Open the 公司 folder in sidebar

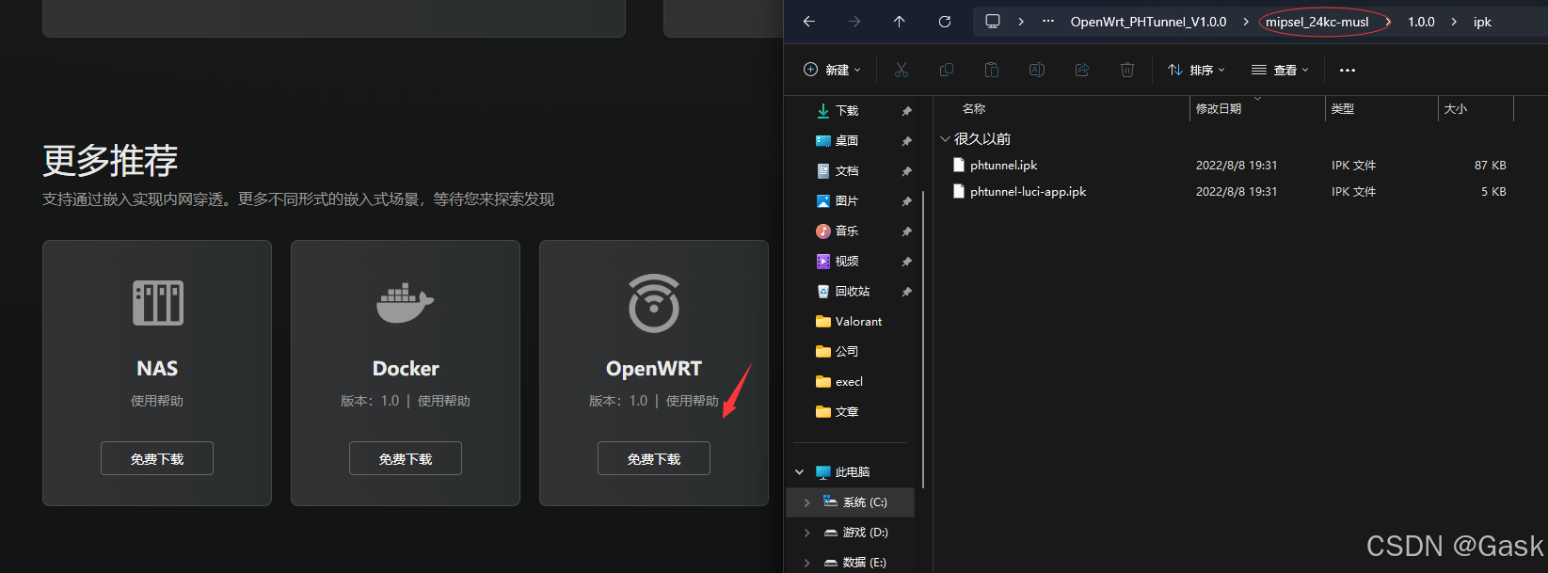[847, 352]
